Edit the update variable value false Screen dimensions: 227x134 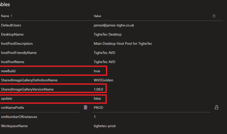coord(97,98)
